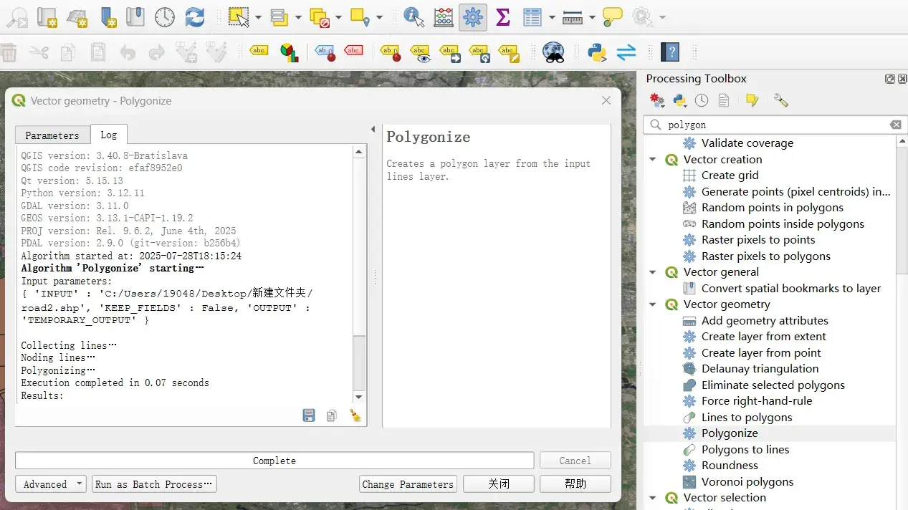Click Run as Batch Process button
Viewport: 908px width, 510px height.
click(x=154, y=484)
